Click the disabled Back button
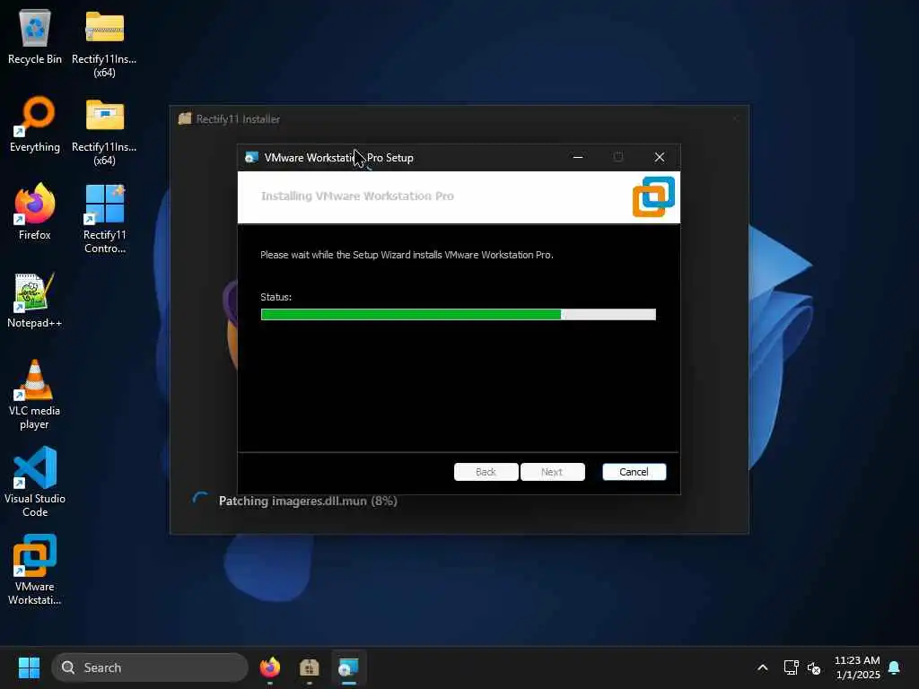919x689 pixels. (486, 472)
